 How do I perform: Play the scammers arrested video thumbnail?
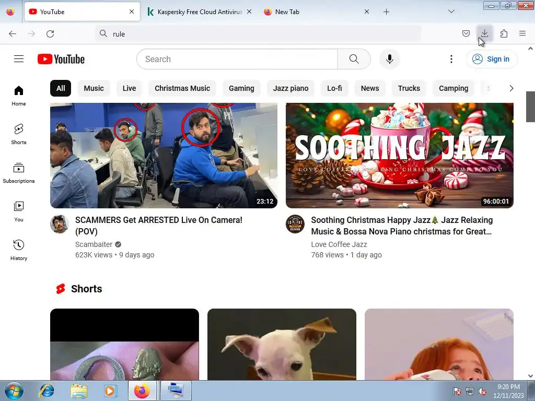click(164, 156)
